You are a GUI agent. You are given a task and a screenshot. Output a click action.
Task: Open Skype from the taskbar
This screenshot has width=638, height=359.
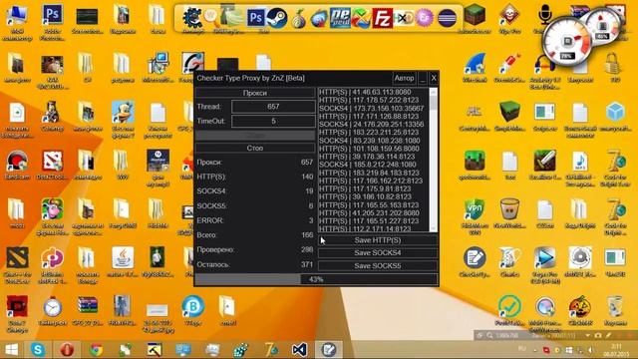click(38, 350)
